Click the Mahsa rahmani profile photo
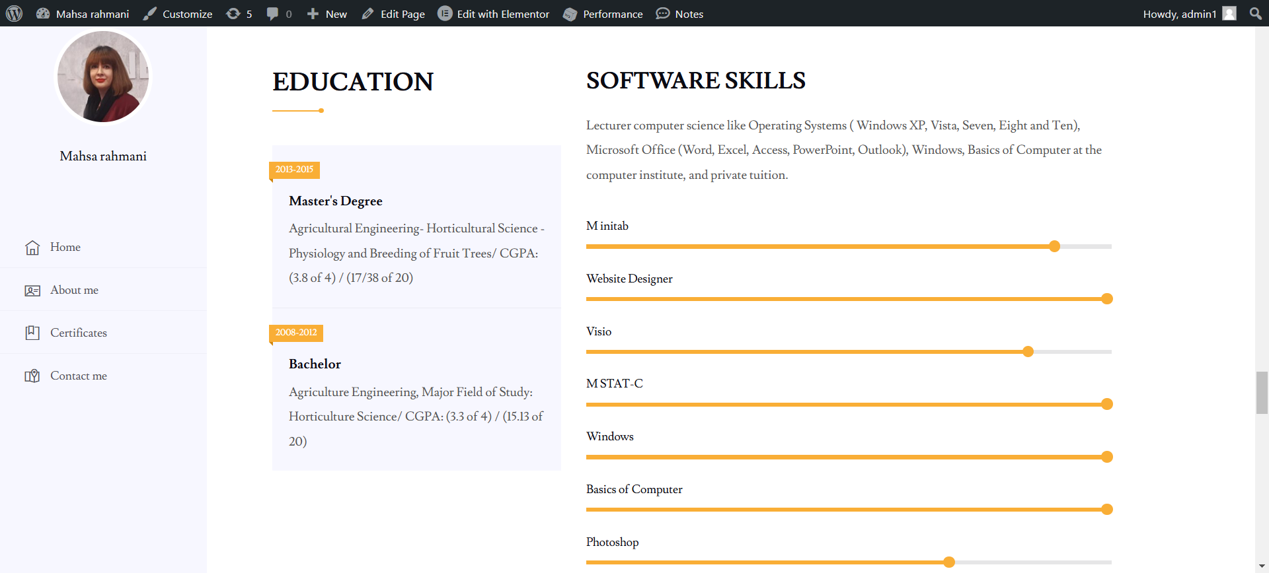The width and height of the screenshot is (1269, 573). 103,77
